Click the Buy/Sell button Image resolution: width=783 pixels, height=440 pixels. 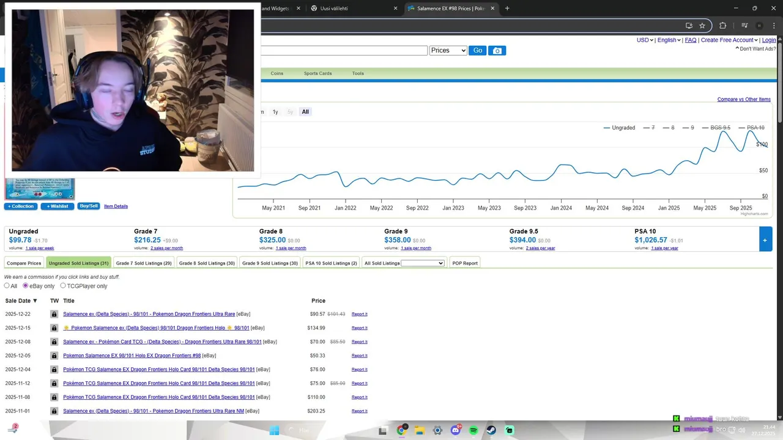click(x=89, y=207)
